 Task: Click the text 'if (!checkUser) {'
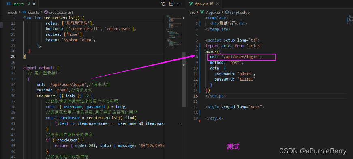(x=65, y=140)
